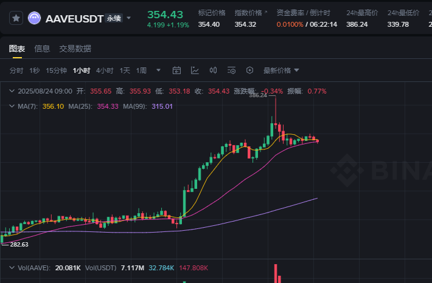Select the 15分钟 interval
The image size is (432, 283).
(x=56, y=70)
